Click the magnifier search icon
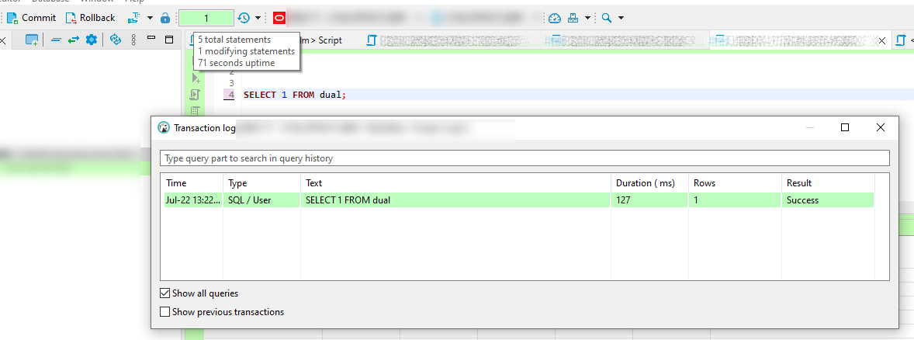The width and height of the screenshot is (914, 340). click(607, 18)
